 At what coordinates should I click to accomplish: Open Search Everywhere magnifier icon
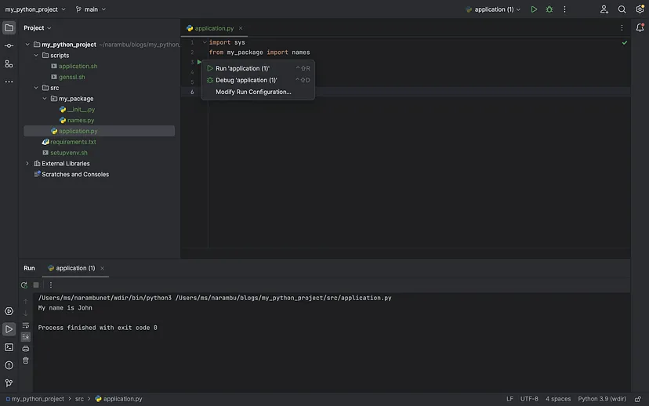[622, 9]
